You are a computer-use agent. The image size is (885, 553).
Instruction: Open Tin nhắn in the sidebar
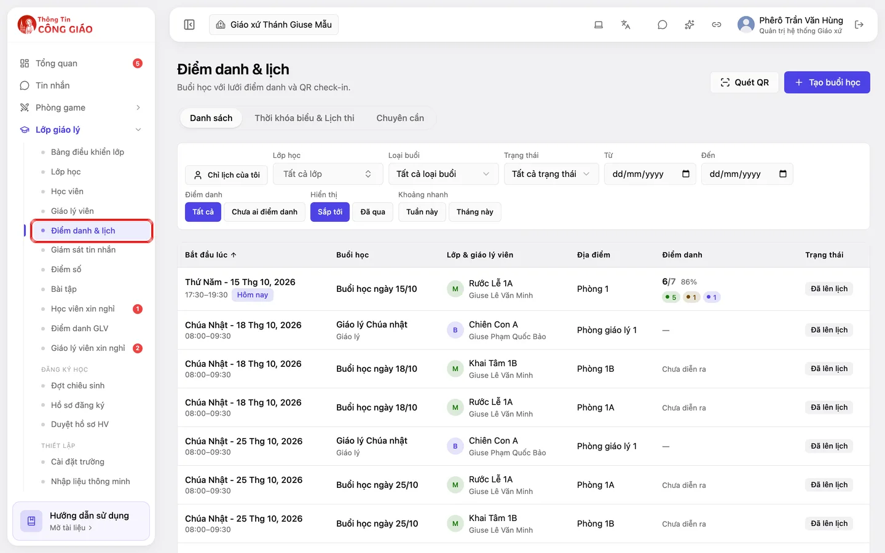click(81, 85)
